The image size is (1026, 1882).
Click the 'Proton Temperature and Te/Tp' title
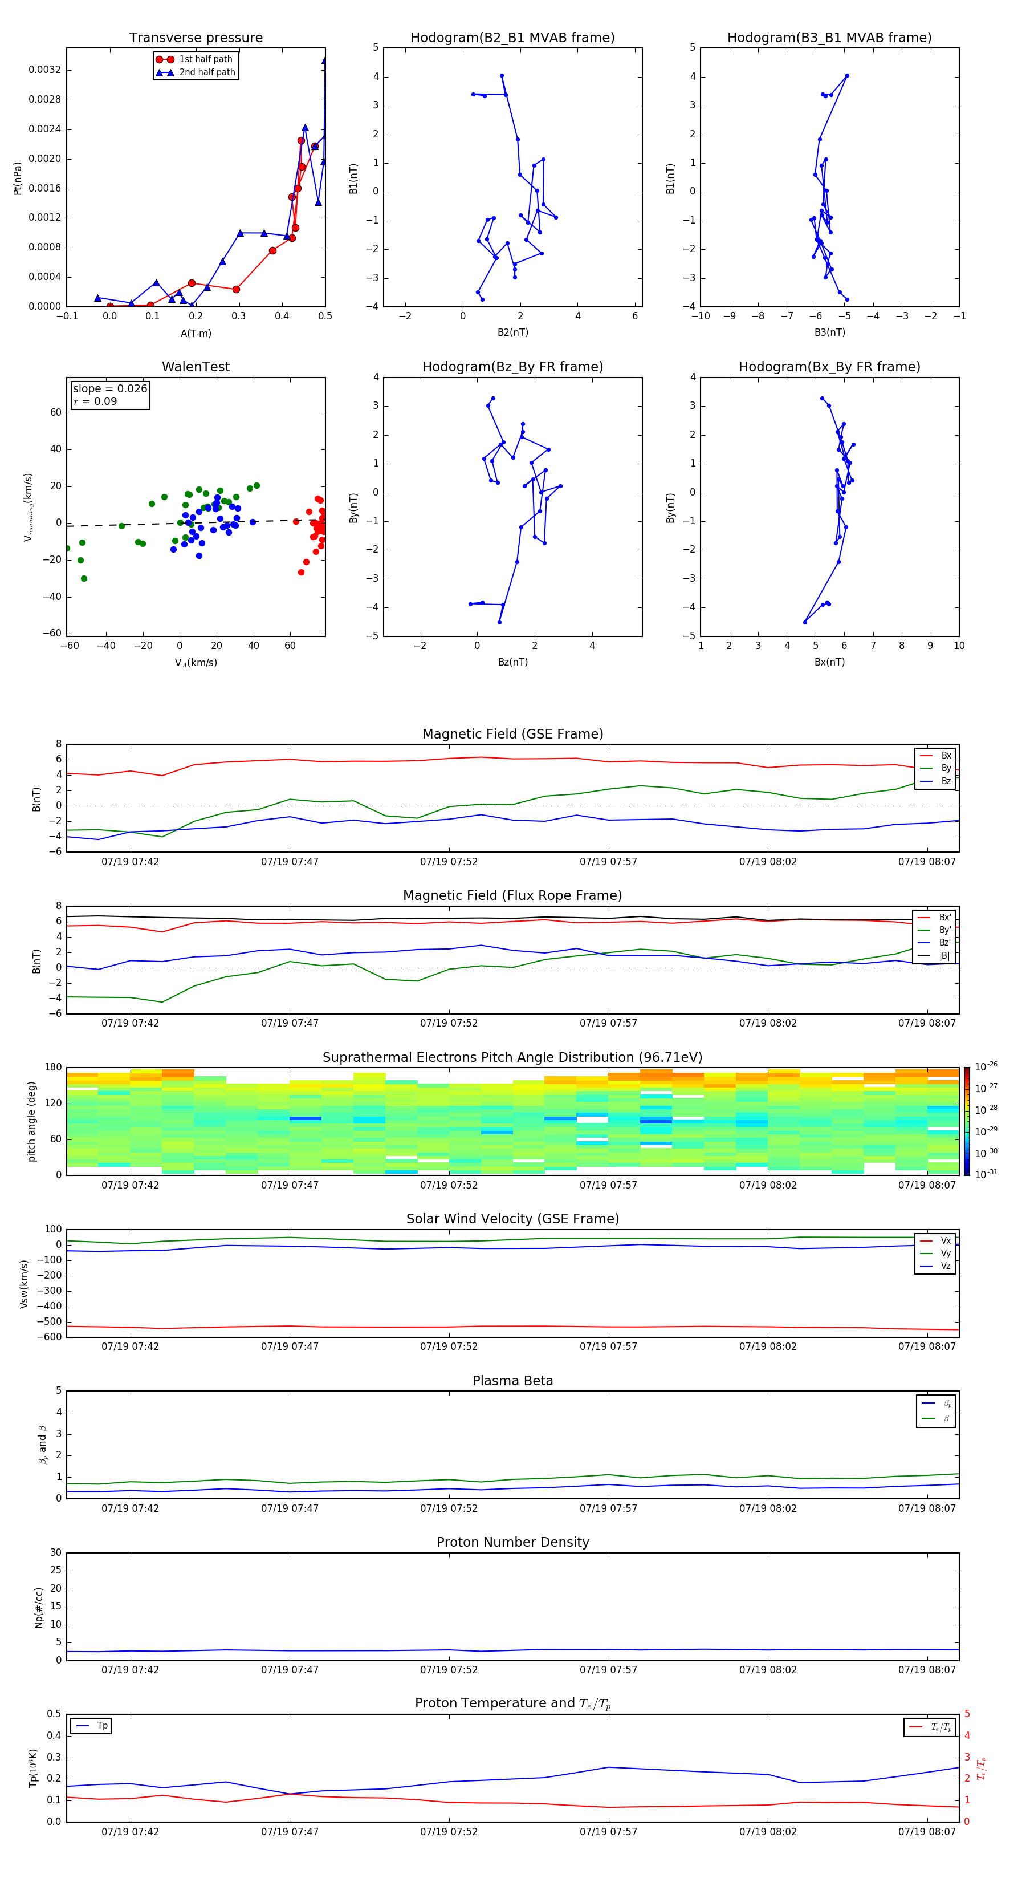(x=512, y=1703)
